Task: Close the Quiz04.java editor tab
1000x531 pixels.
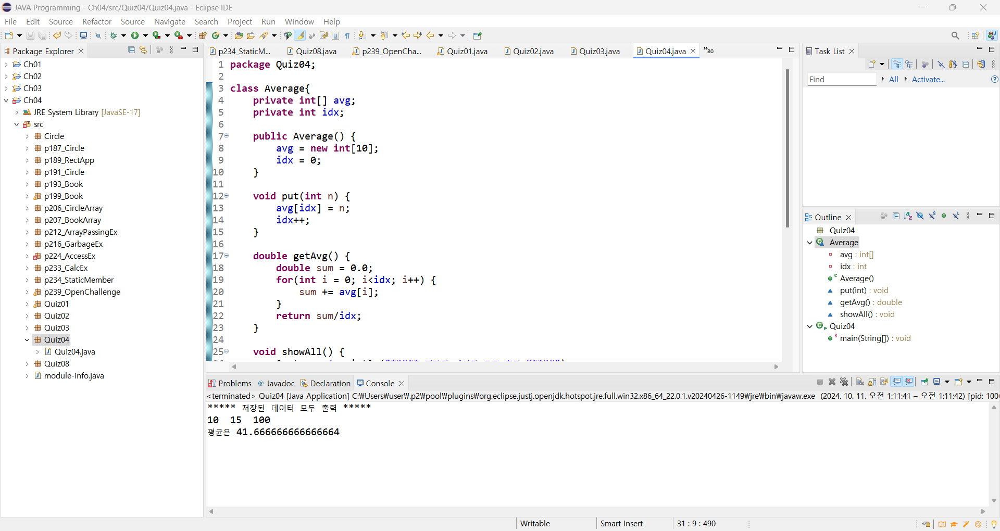Action: (693, 51)
